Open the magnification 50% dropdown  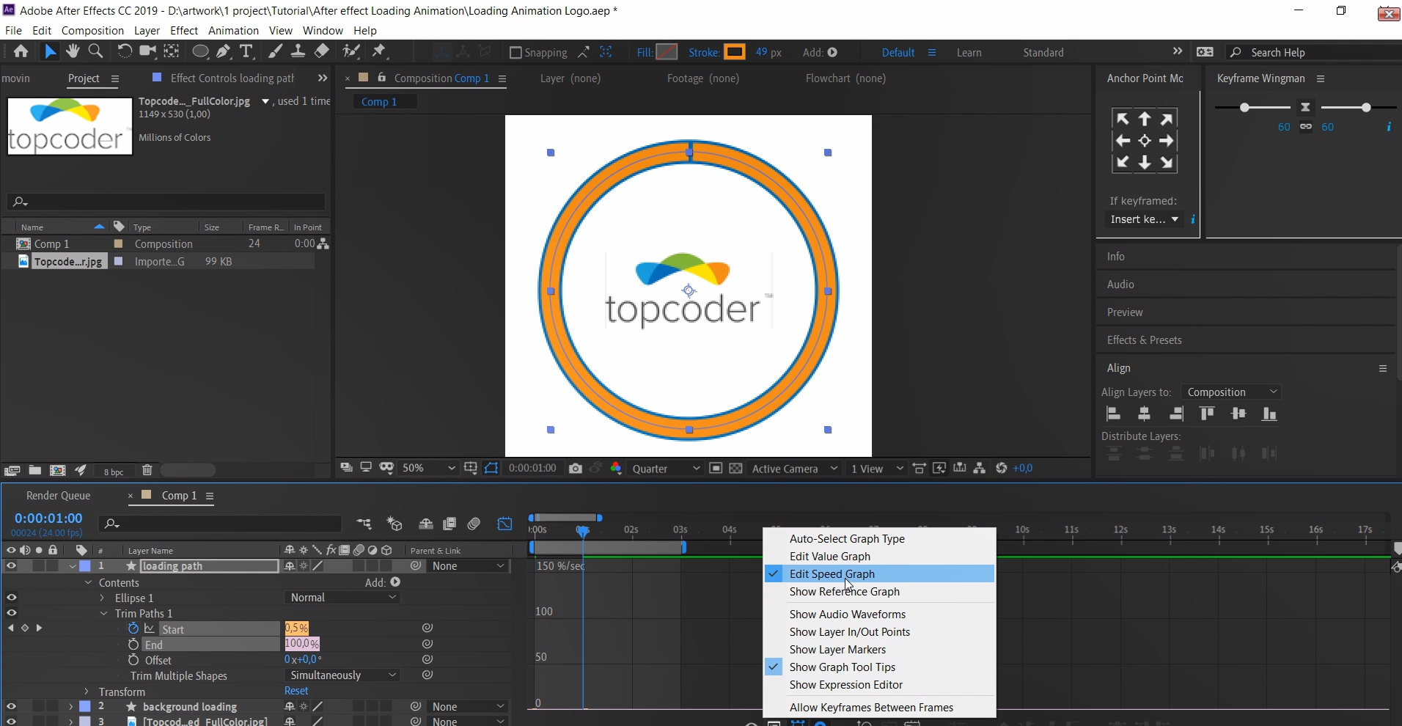[x=428, y=468]
